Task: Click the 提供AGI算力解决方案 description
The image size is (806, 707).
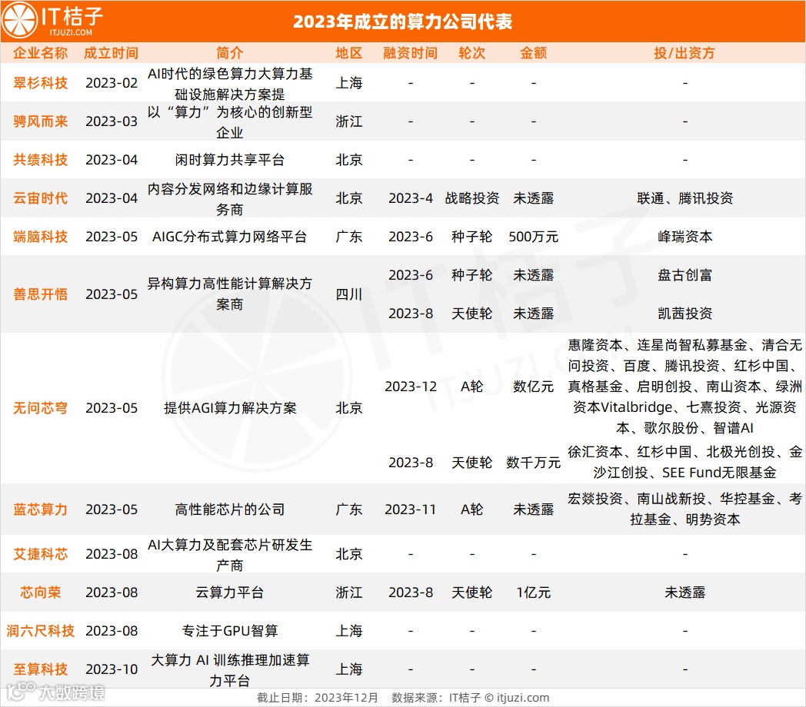Action: coord(230,408)
